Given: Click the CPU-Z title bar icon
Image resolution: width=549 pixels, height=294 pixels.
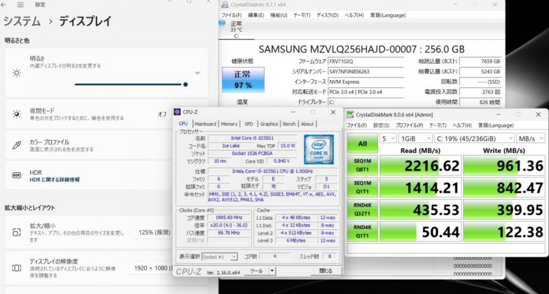Looking at the screenshot, I should [x=177, y=112].
